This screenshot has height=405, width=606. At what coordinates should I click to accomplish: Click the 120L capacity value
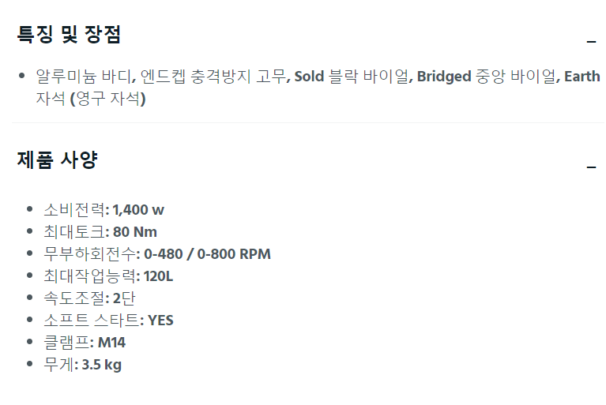point(159,276)
